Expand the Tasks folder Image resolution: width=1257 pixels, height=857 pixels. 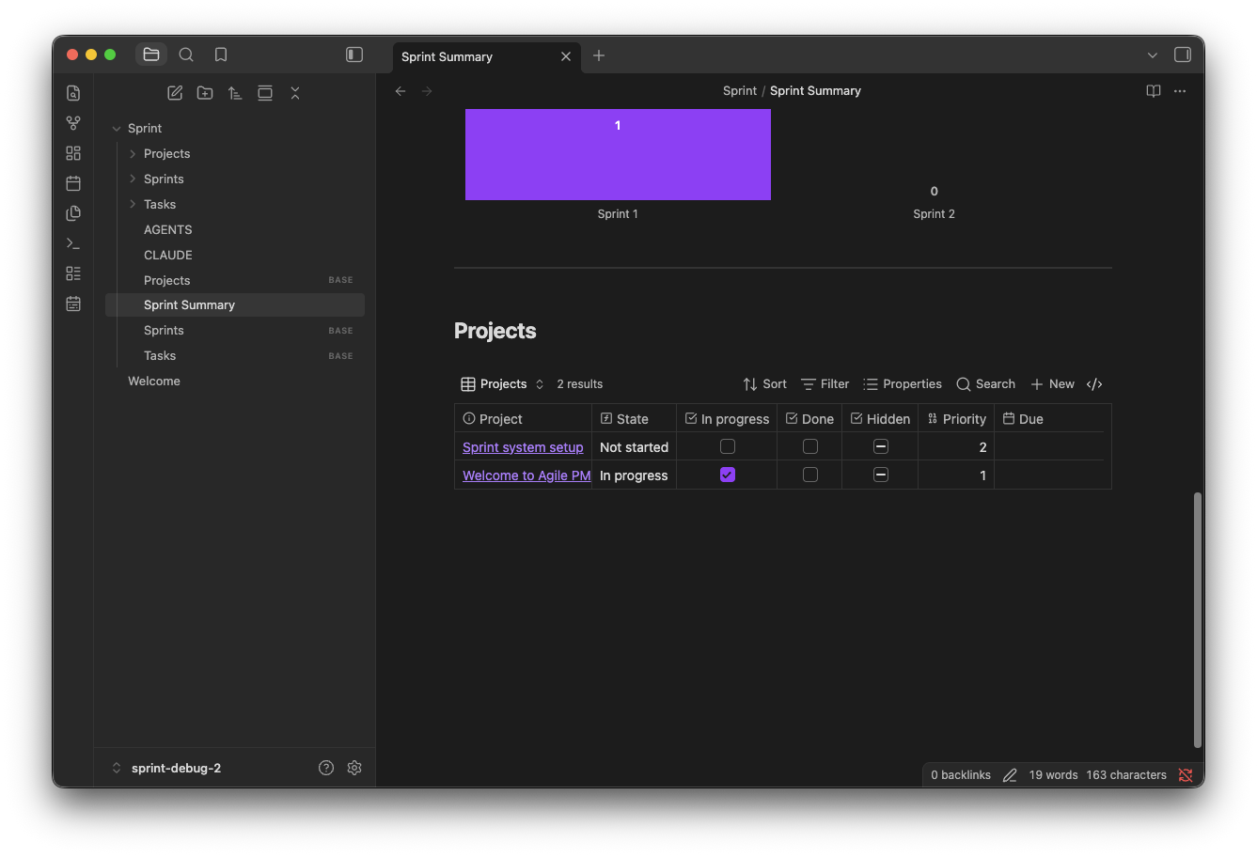(133, 204)
